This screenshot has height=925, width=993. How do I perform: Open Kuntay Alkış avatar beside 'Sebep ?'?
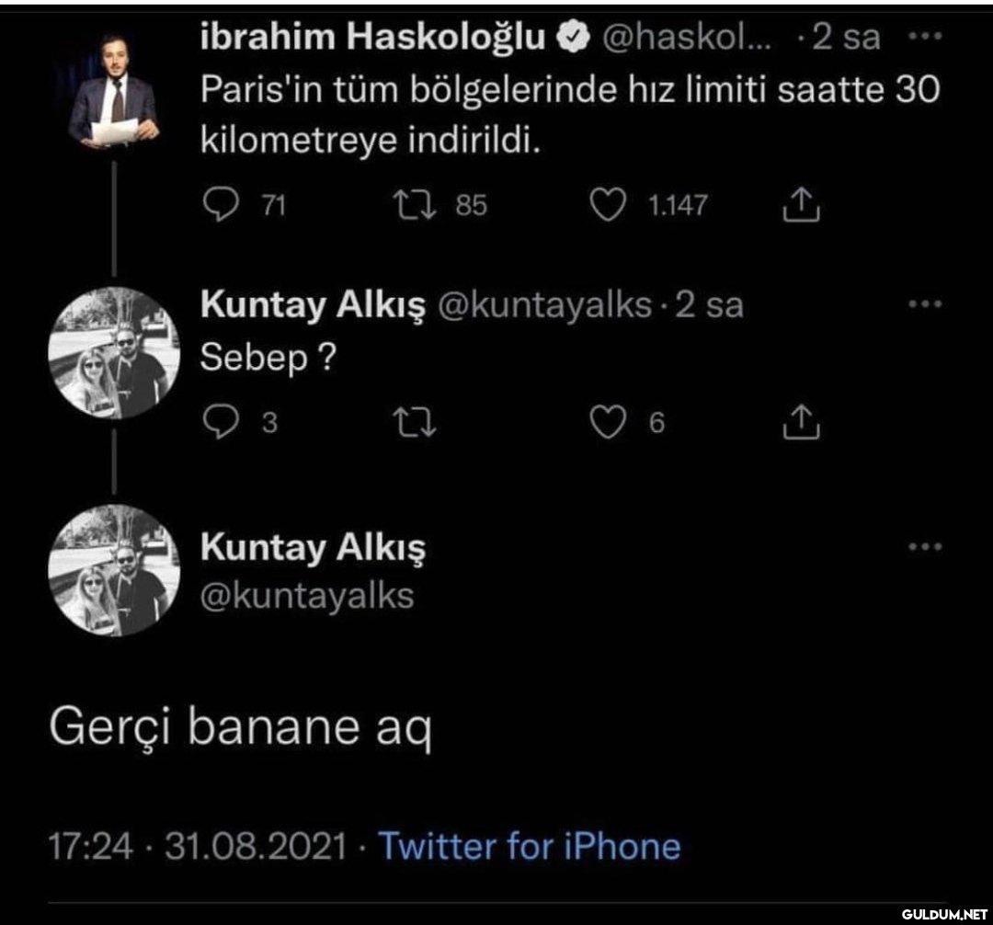pos(114,355)
